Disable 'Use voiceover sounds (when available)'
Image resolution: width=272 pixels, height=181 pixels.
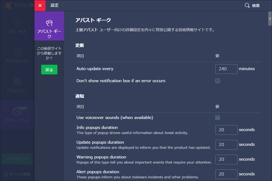[x=218, y=118]
